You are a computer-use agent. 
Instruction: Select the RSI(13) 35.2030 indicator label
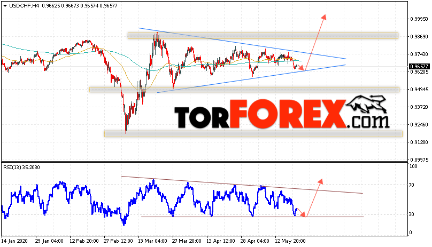coord(21,167)
